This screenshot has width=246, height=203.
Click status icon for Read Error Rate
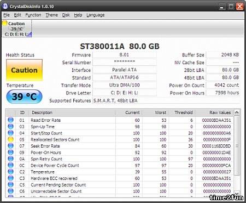tap(11, 120)
